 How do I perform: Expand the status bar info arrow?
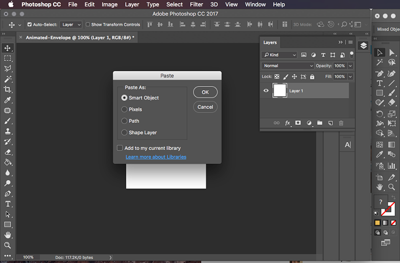[x=110, y=257]
